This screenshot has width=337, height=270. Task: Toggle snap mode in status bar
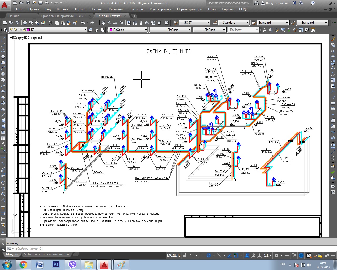[191, 255]
